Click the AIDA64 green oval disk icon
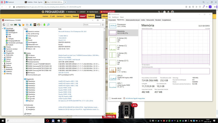Screen dimensions: 218x123 12,25
